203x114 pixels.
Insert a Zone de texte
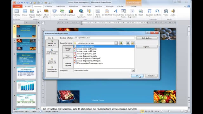(98, 13)
